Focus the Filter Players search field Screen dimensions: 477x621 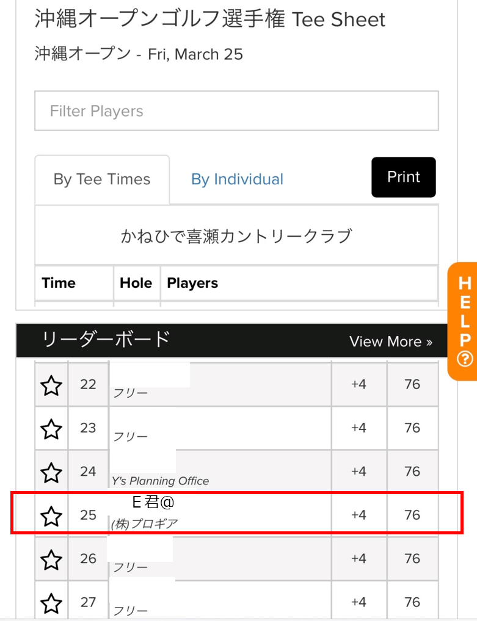pyautogui.click(x=237, y=111)
